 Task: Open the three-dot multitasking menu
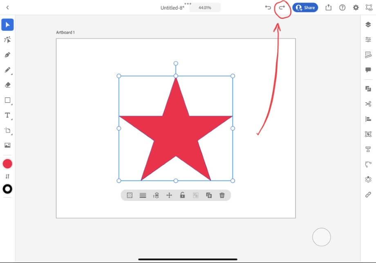pos(188,4)
